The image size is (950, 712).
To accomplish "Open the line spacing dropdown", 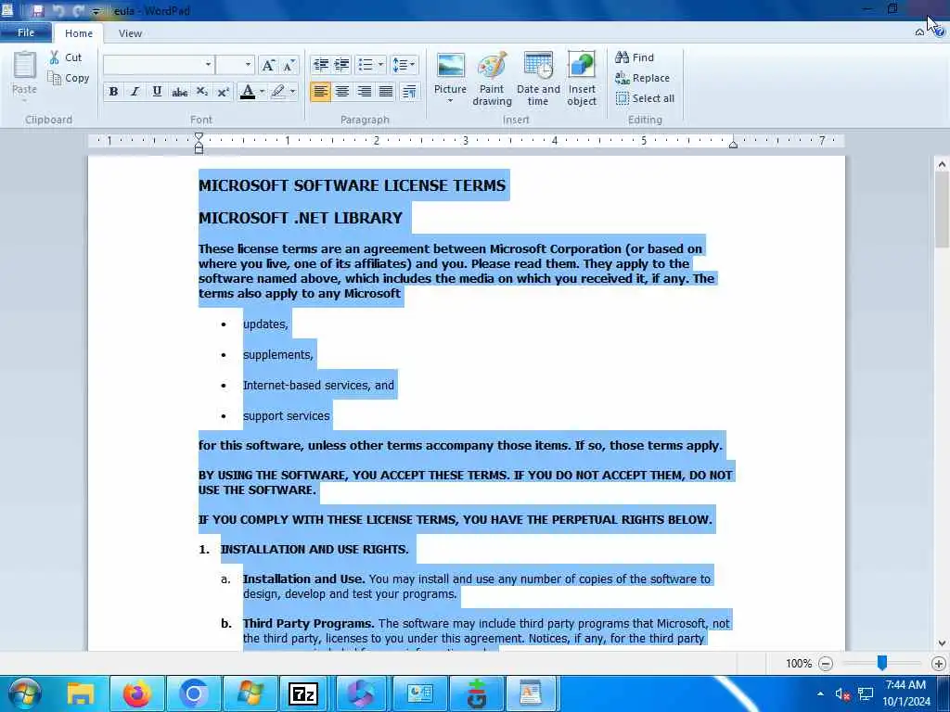I will coord(404,64).
